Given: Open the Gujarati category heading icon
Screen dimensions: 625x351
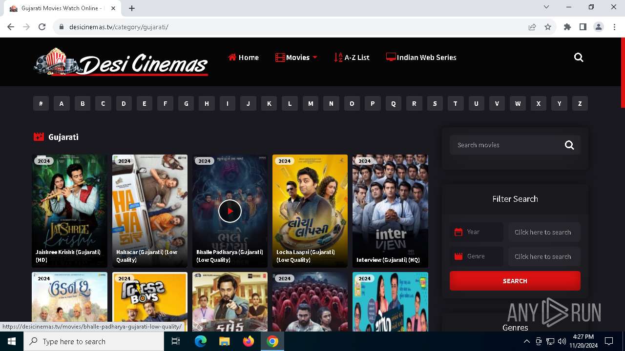Looking at the screenshot, I should (39, 137).
